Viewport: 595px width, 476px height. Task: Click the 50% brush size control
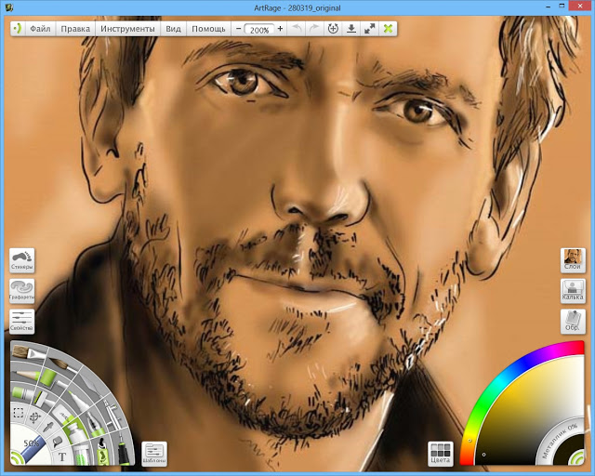[32, 443]
